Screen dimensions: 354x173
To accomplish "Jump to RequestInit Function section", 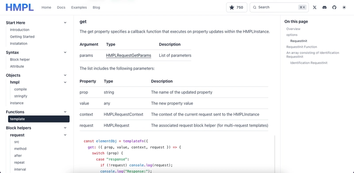I will (x=302, y=47).
